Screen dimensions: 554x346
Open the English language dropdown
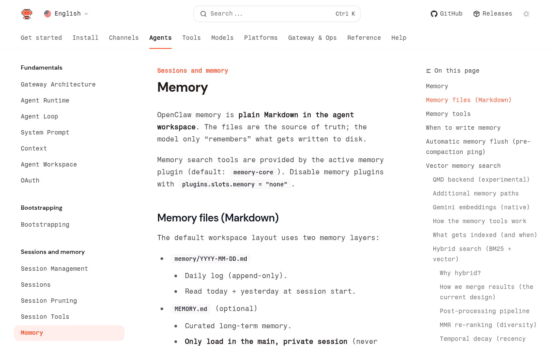pyautogui.click(x=65, y=13)
